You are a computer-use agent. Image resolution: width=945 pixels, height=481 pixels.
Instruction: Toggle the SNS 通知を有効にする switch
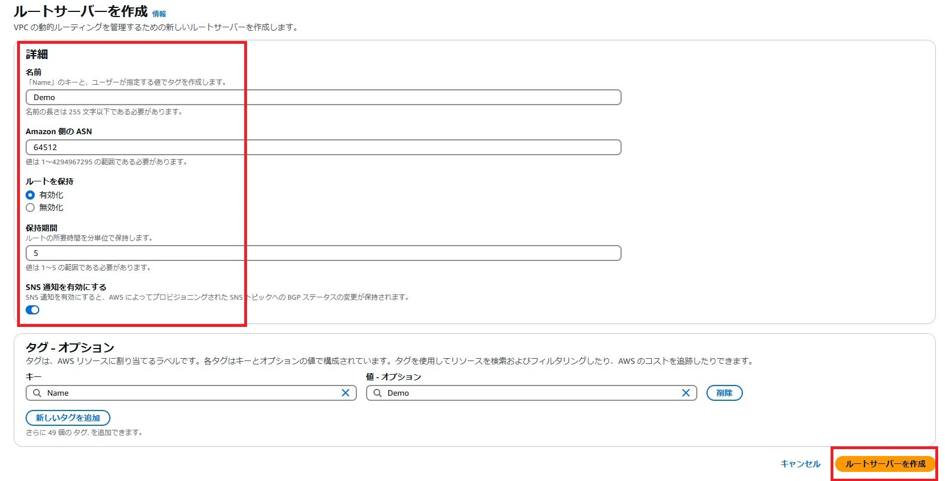click(32, 310)
